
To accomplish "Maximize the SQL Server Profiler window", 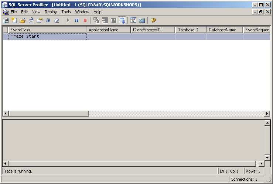I will (x=261, y=5).
